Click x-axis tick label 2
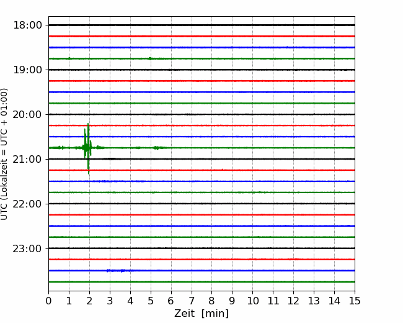This screenshot has height=323, width=403. (x=89, y=301)
